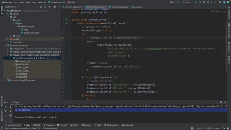
Task: Select the App tab in Run panel
Action: [x=16, y=102]
